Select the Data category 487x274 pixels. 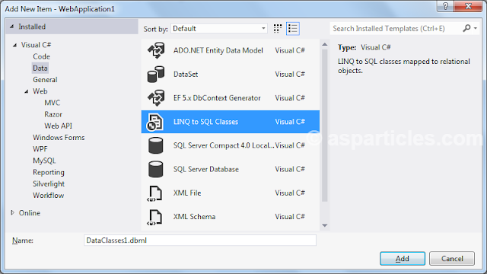pyautogui.click(x=40, y=68)
